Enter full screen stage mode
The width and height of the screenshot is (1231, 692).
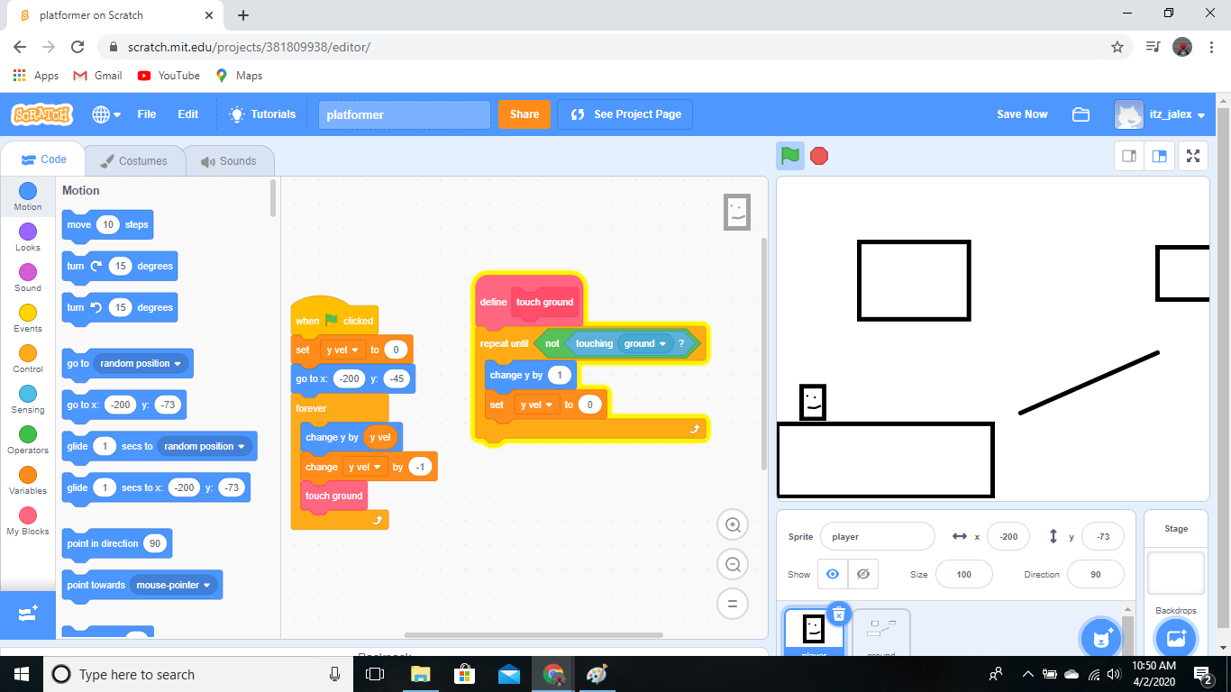click(1192, 155)
